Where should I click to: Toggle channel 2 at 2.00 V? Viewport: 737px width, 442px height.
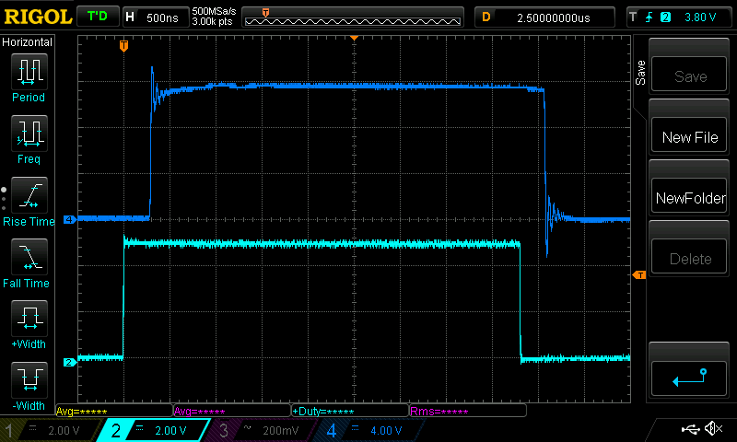157,430
